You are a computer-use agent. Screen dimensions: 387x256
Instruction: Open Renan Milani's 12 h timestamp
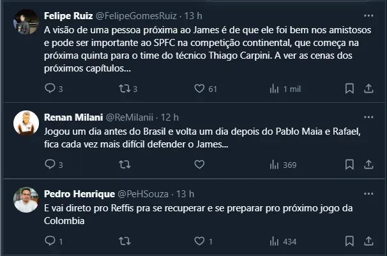[x=171, y=117]
